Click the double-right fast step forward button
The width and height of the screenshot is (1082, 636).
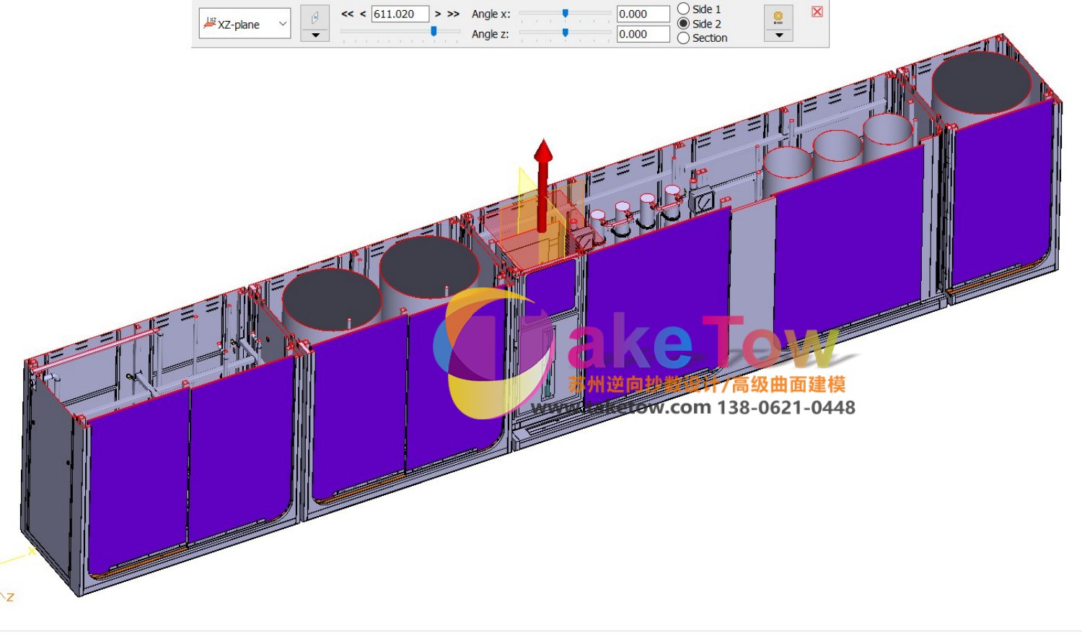[x=453, y=14]
